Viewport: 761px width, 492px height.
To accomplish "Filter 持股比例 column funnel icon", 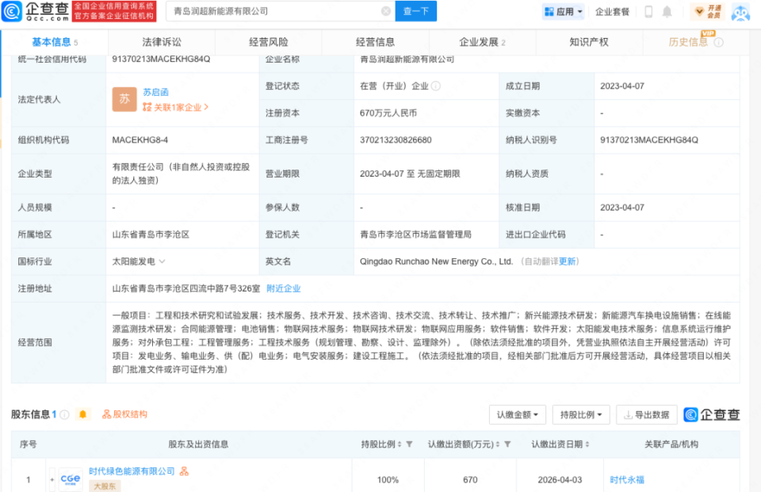I will click(x=409, y=444).
